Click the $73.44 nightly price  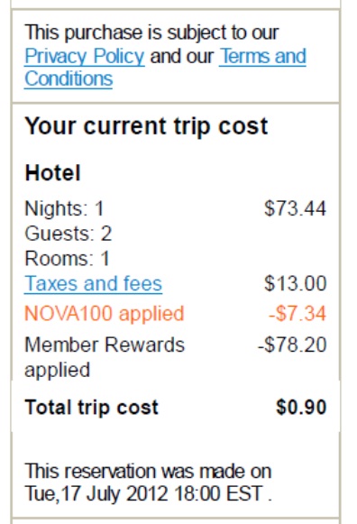pyautogui.click(x=295, y=208)
